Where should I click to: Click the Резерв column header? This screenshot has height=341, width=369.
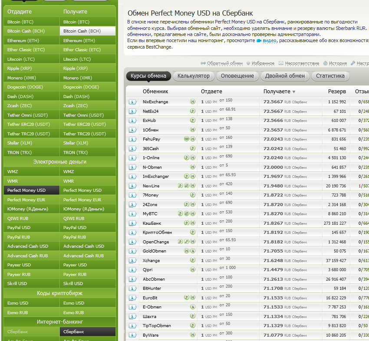click(337, 92)
